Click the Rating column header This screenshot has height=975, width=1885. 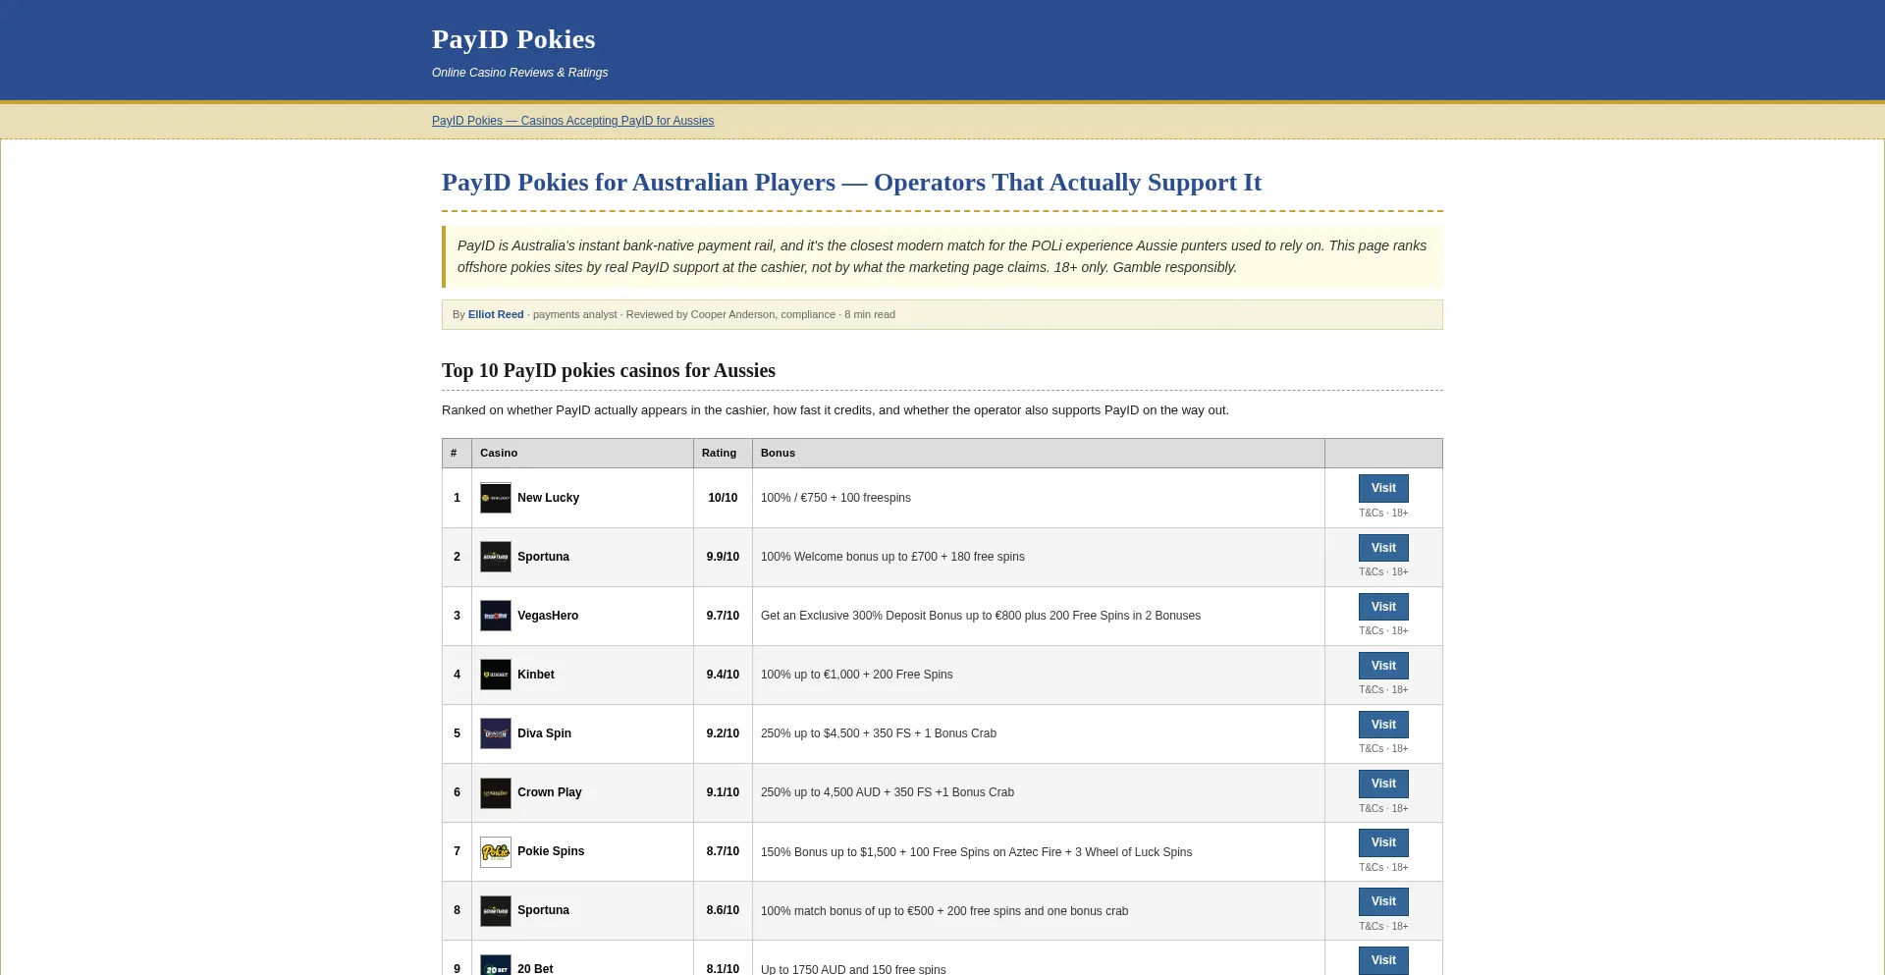click(723, 453)
